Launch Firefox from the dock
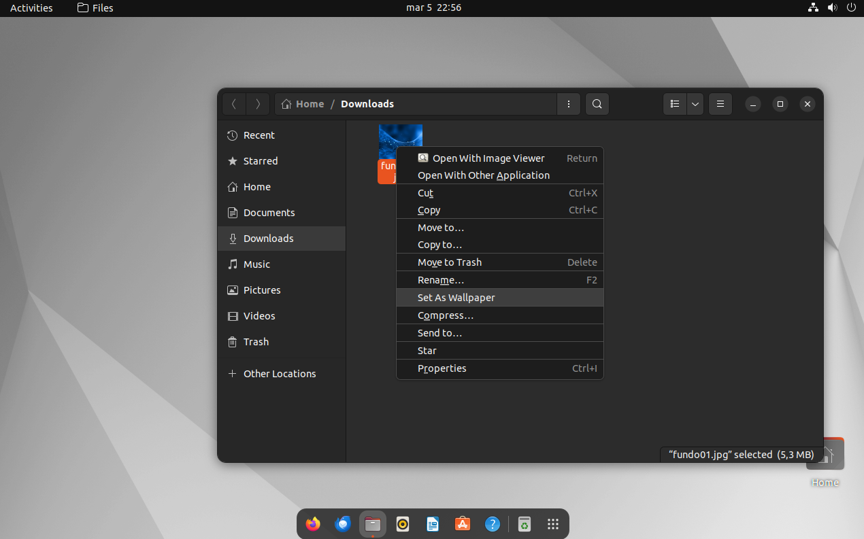The image size is (864, 539). click(x=313, y=524)
